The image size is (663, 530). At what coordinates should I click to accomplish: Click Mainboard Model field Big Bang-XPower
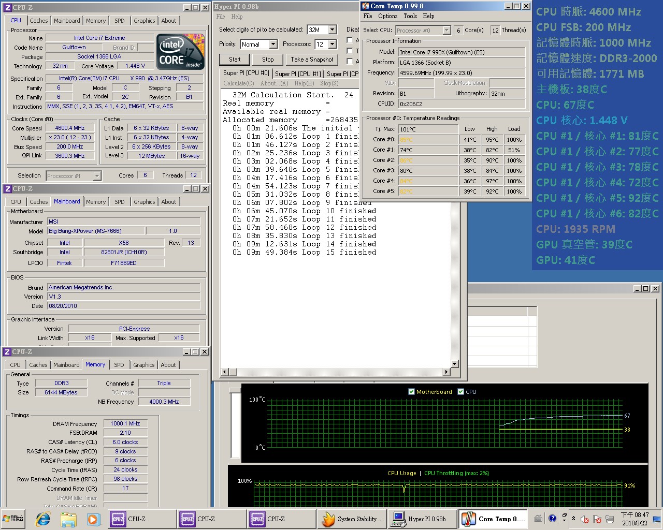pos(95,231)
